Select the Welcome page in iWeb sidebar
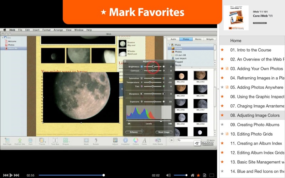Viewport: 285px width, 178px height. pyautogui.click(x=12, y=41)
